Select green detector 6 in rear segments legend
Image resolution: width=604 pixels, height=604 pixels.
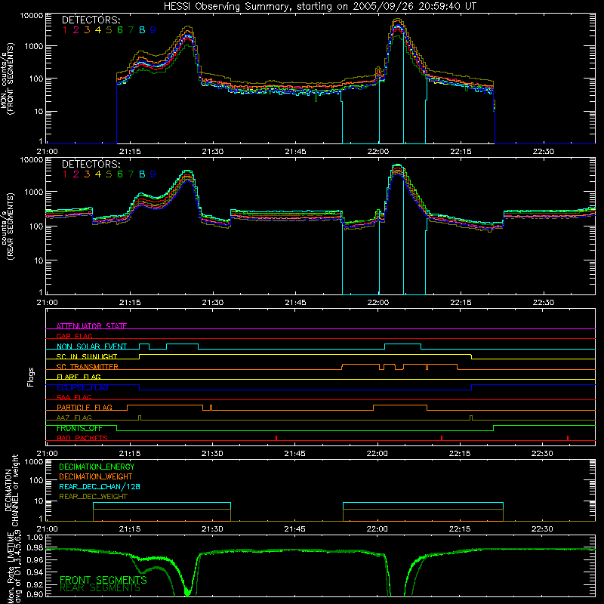(x=120, y=174)
